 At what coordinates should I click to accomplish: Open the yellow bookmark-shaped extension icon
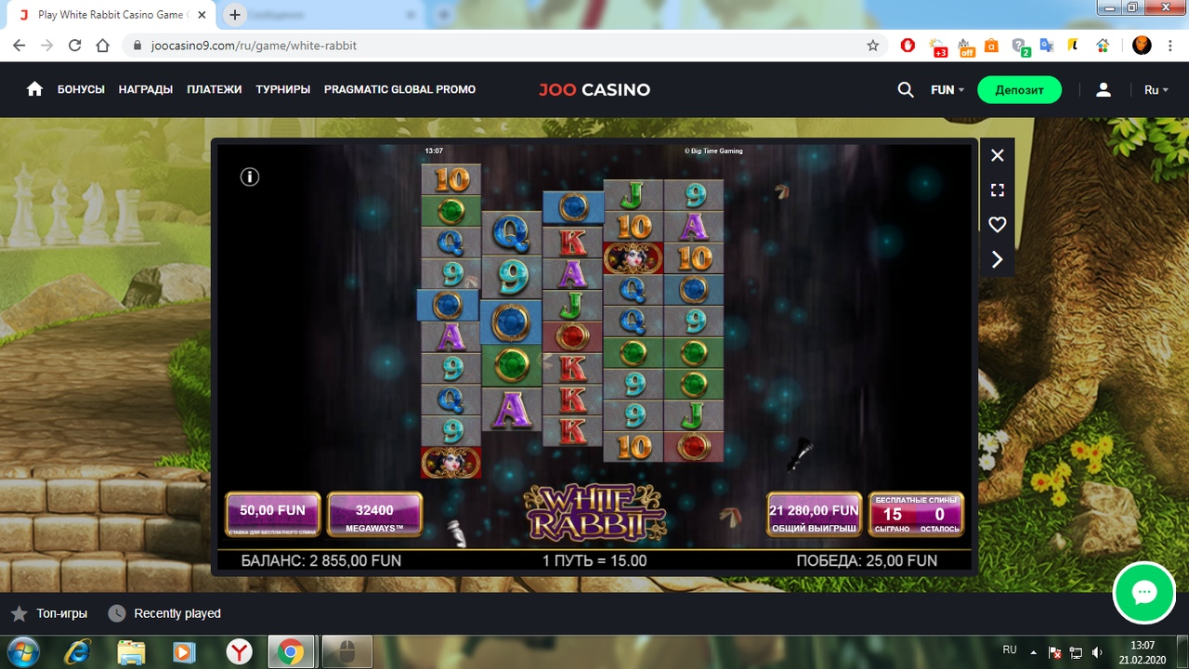click(x=1074, y=45)
